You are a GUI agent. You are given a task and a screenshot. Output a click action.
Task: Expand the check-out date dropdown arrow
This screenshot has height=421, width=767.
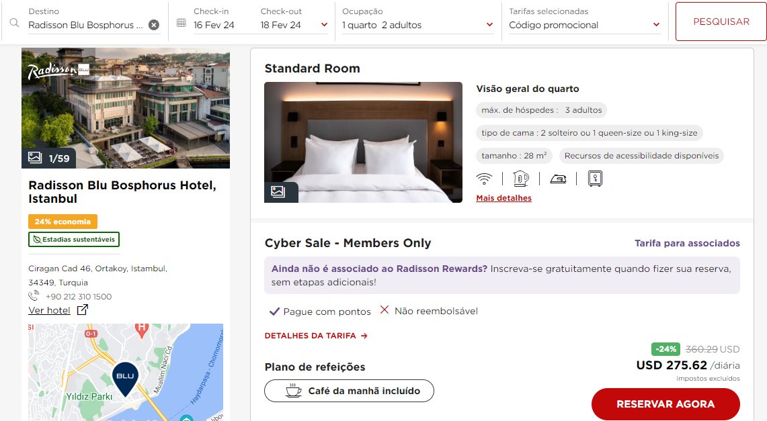click(x=324, y=25)
